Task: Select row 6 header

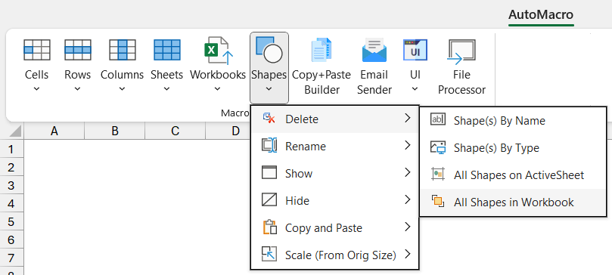Action: 11,239
